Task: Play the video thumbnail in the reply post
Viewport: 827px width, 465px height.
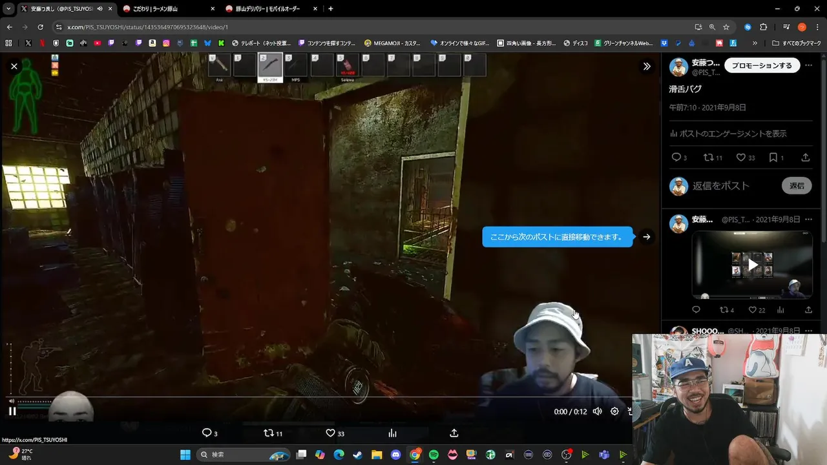Action: click(753, 265)
